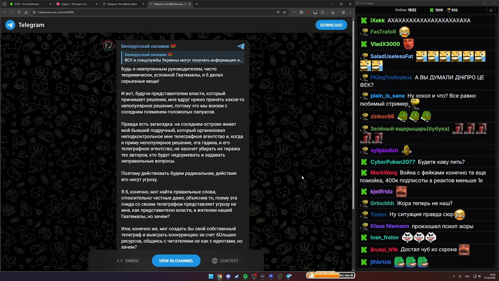Click username kjellfridz in chat
The height and width of the screenshot is (281, 499).
point(382,192)
